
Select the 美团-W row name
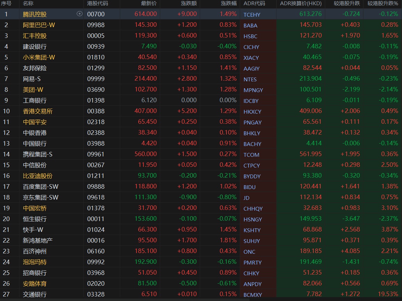[33, 90]
